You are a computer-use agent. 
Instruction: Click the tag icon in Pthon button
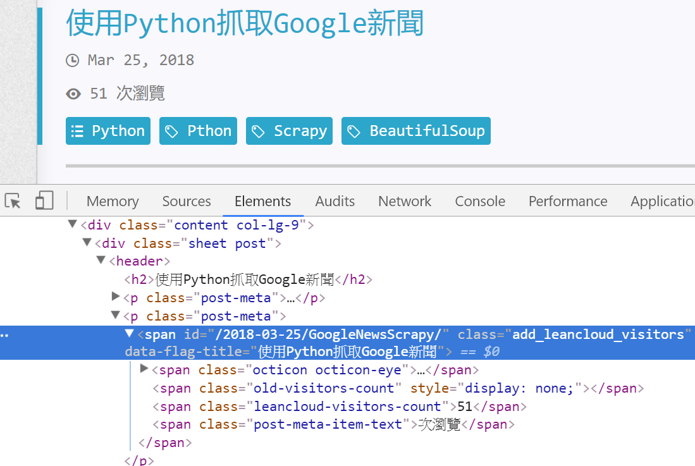(171, 132)
